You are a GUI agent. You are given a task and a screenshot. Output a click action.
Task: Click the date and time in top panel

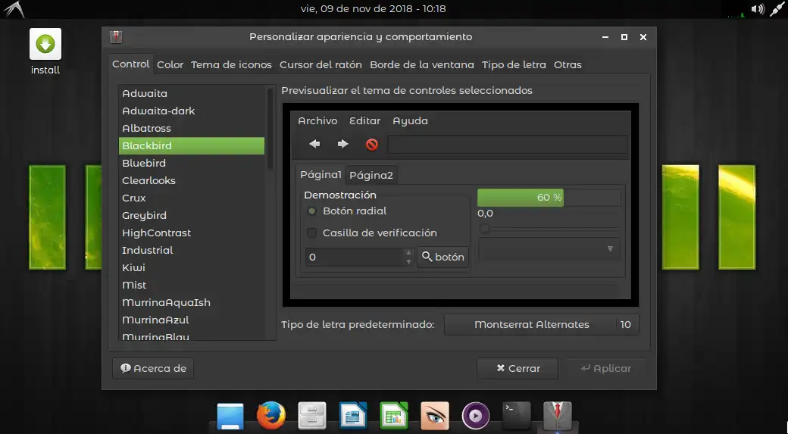pos(373,8)
